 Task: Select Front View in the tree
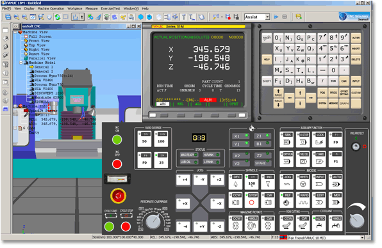tap(40, 42)
